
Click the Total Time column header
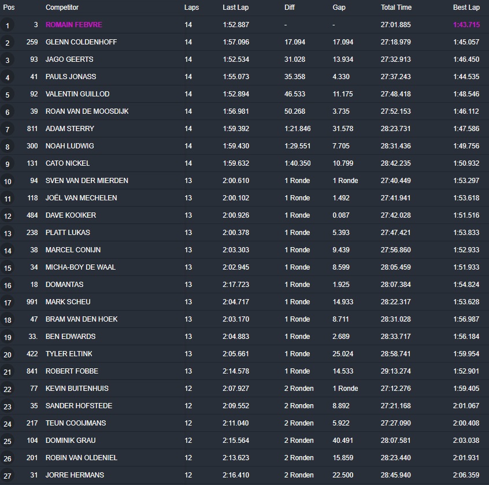396,8
